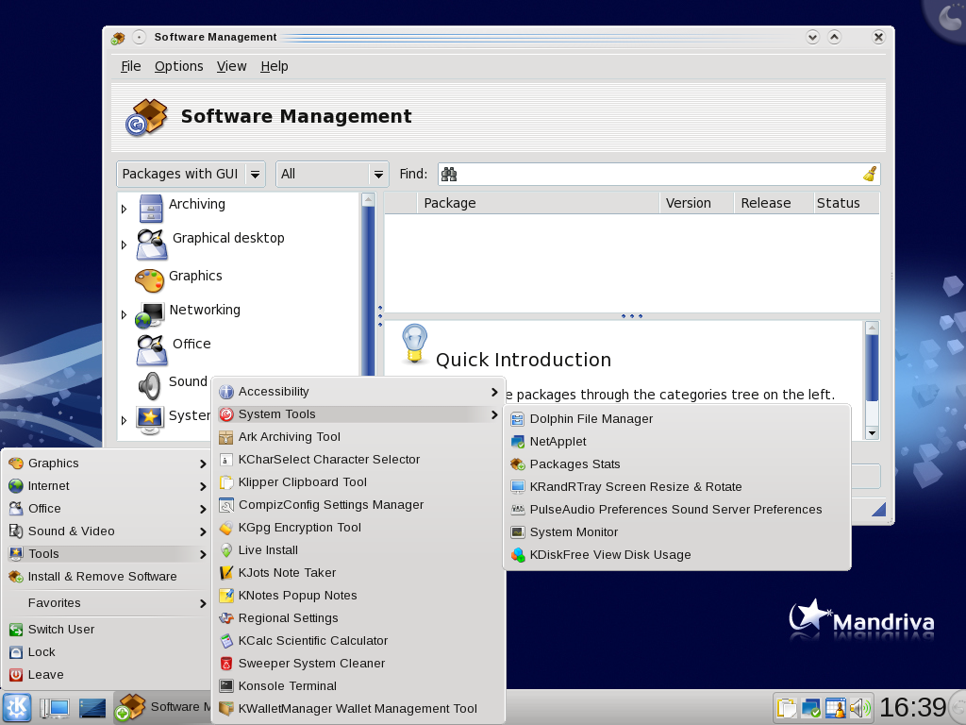Launch Regional Settings entry
This screenshot has height=725, width=966.
pos(358,618)
